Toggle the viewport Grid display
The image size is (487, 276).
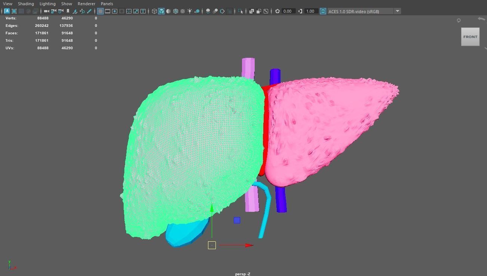point(100,11)
